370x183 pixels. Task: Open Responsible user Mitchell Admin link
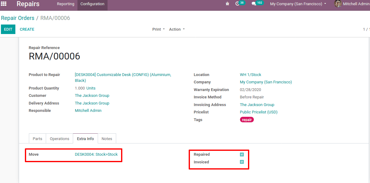point(88,111)
